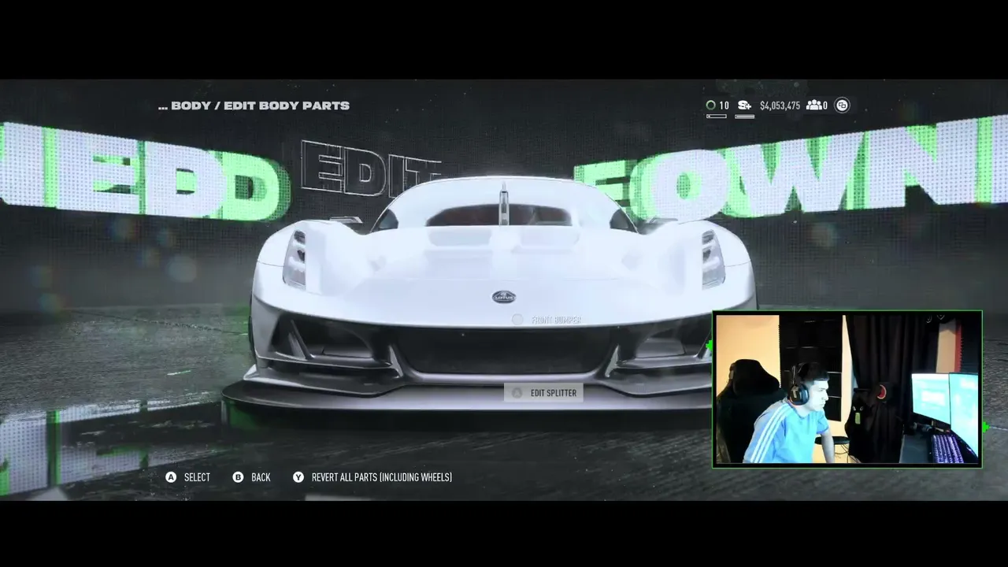Image resolution: width=1008 pixels, height=567 pixels.
Task: Click the level number 10
Action: [x=724, y=106]
